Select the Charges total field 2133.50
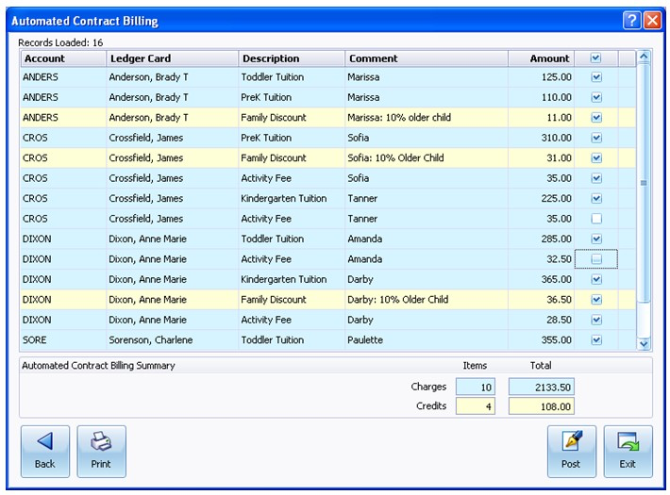670x495 pixels. tap(542, 387)
